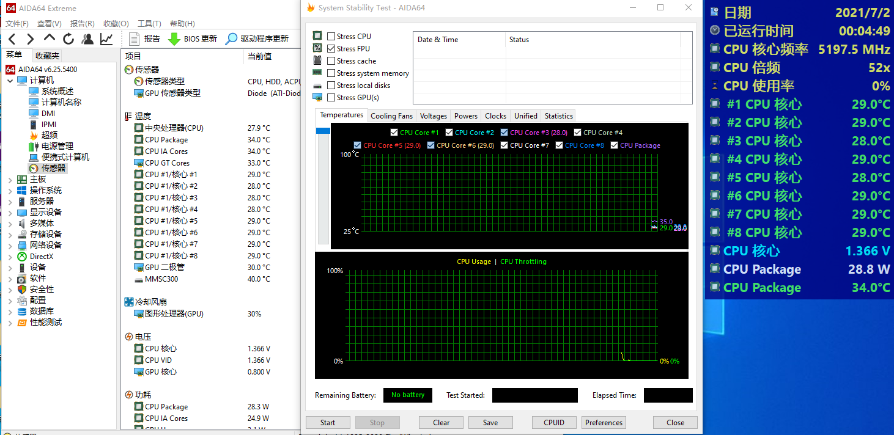Click the back navigation arrow in toolbar

tap(12, 39)
